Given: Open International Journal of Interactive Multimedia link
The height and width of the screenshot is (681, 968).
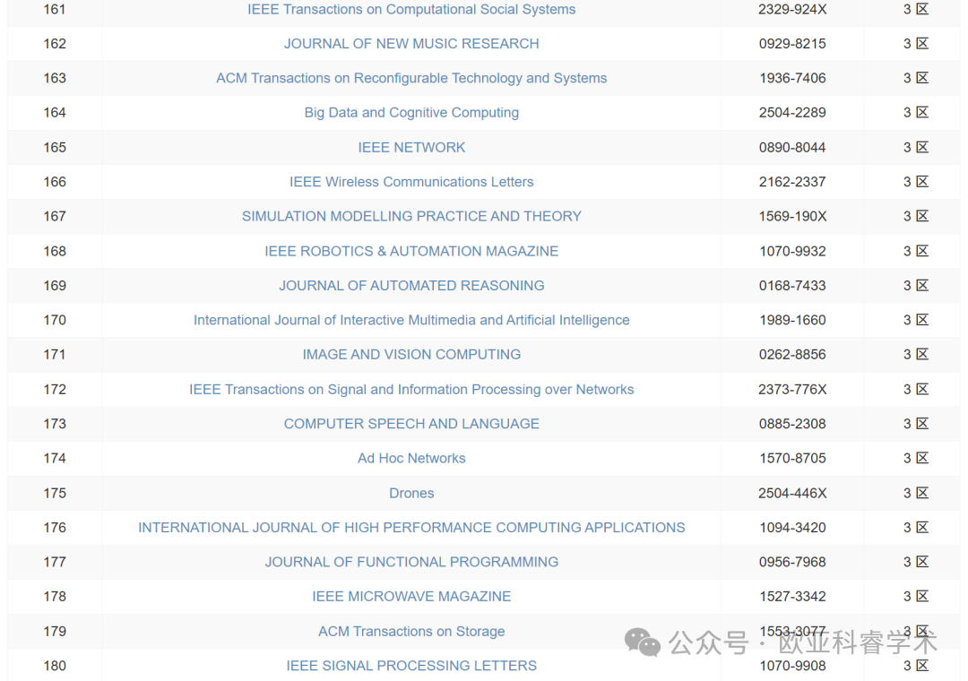Looking at the screenshot, I should pyautogui.click(x=411, y=321).
